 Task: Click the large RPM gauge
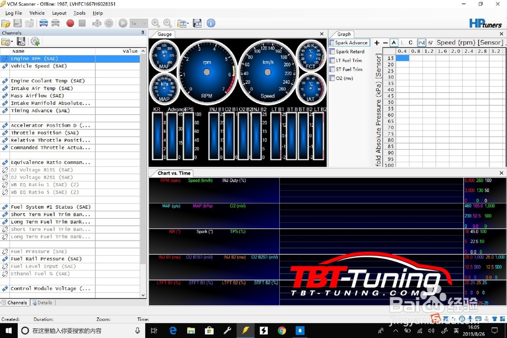pos(207,72)
